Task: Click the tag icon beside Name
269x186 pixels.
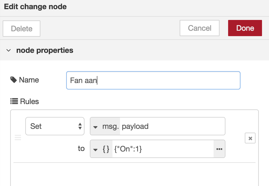Action: [13, 80]
